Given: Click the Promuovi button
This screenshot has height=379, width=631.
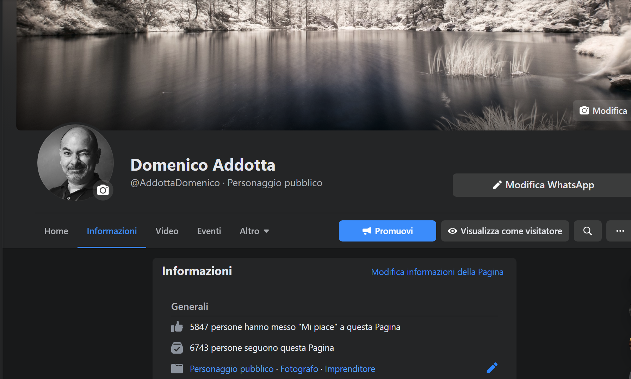Looking at the screenshot, I should point(388,231).
